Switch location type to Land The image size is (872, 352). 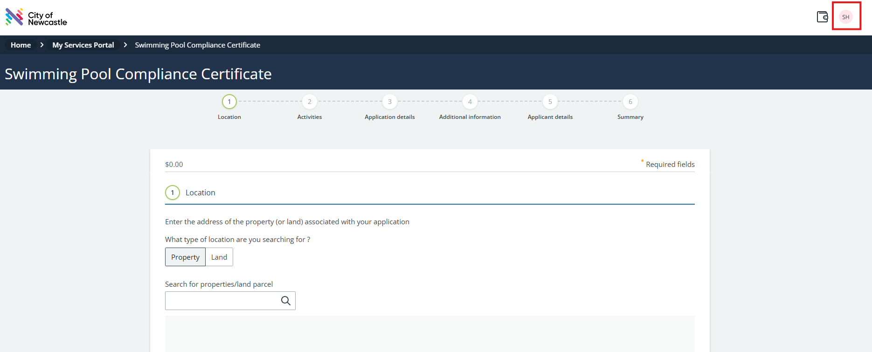[219, 257]
